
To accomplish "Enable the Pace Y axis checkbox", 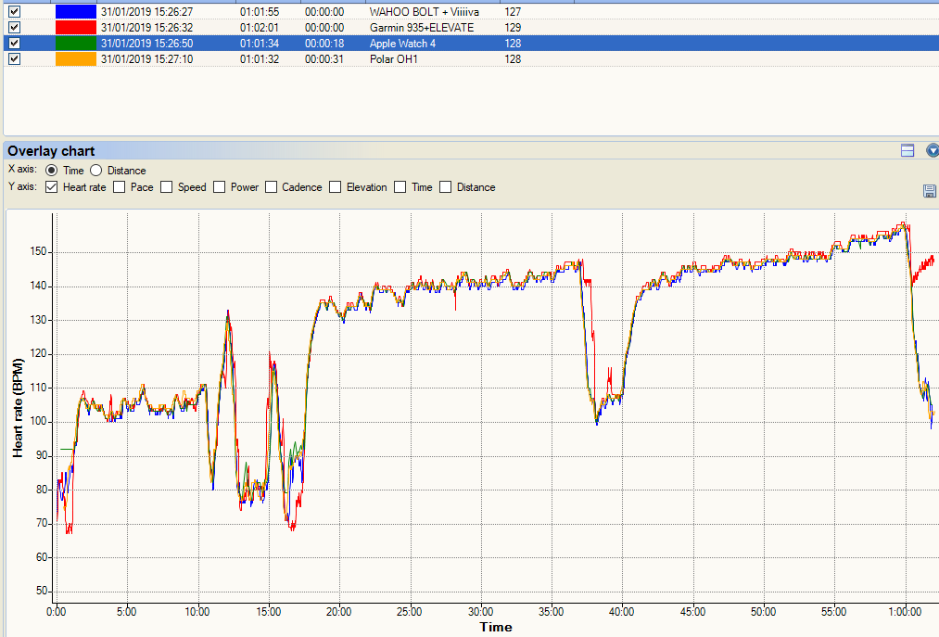I will point(119,187).
